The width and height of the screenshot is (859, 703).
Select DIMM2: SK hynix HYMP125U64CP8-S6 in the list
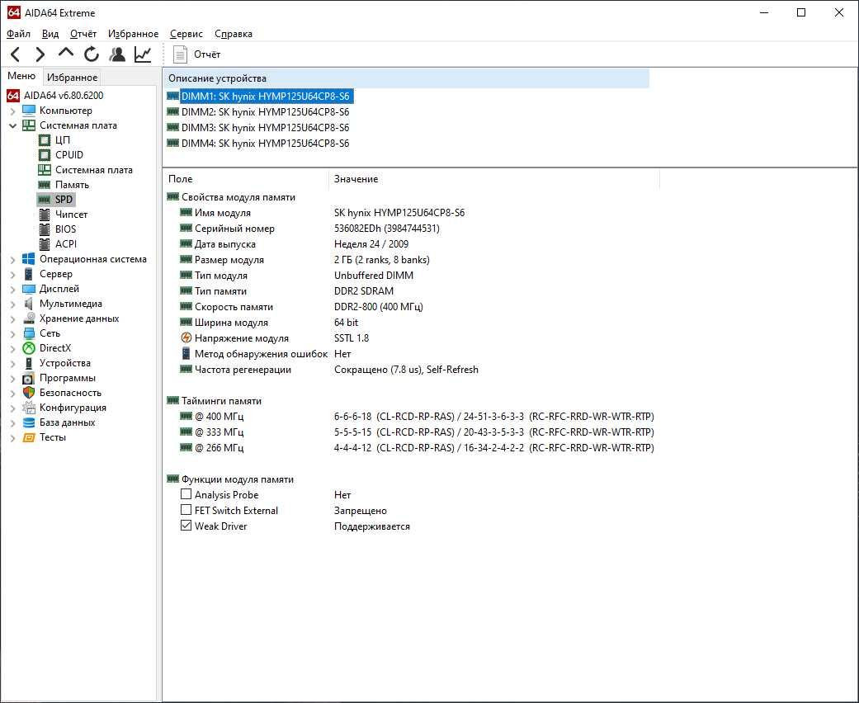(x=265, y=111)
